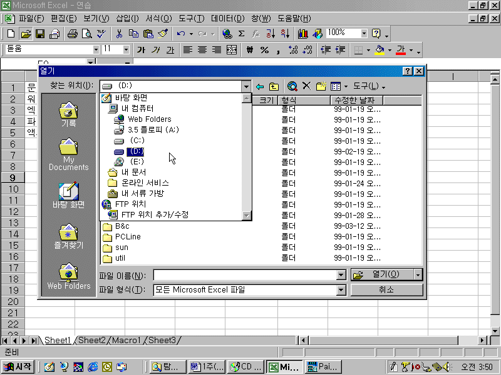Screen dimensions: 501x375
Task: Click the Delete (X) icon in Open dialog
Action: tap(307, 86)
